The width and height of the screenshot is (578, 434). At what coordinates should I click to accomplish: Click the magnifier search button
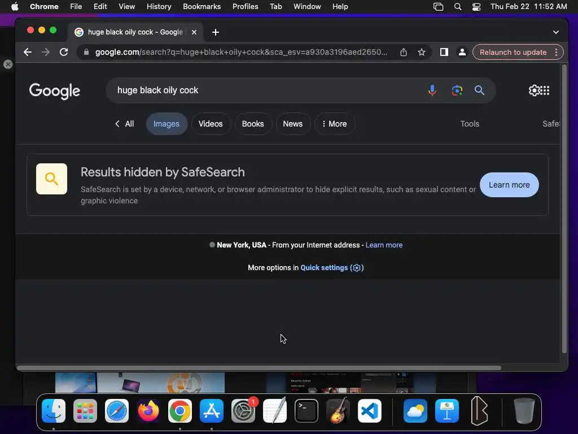pyautogui.click(x=479, y=90)
